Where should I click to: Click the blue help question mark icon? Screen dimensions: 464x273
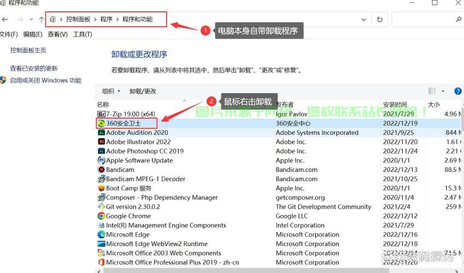coord(457,91)
